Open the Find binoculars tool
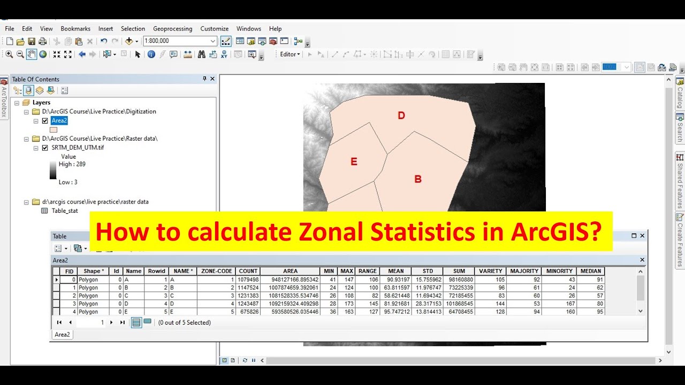The height and width of the screenshot is (385, 685). click(x=202, y=54)
